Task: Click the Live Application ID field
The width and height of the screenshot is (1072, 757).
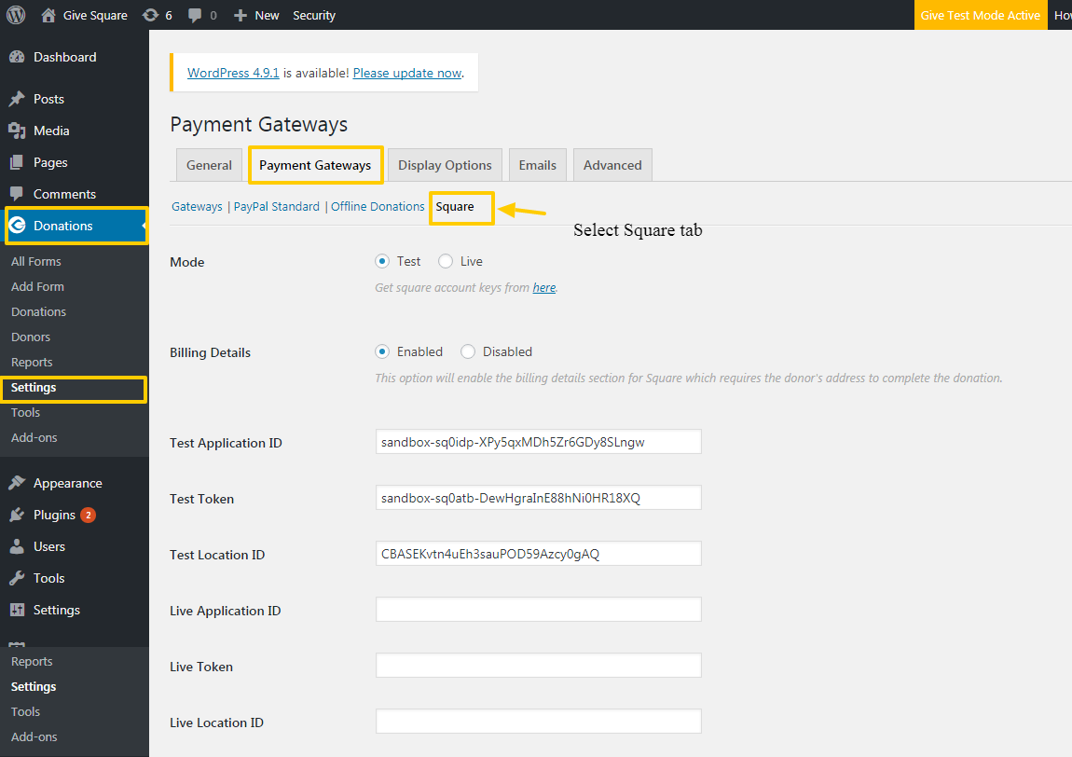Action: (538, 610)
